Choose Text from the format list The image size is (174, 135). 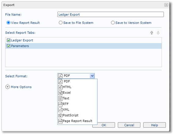(77, 98)
